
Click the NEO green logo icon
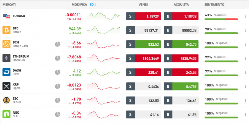click(x=6, y=114)
